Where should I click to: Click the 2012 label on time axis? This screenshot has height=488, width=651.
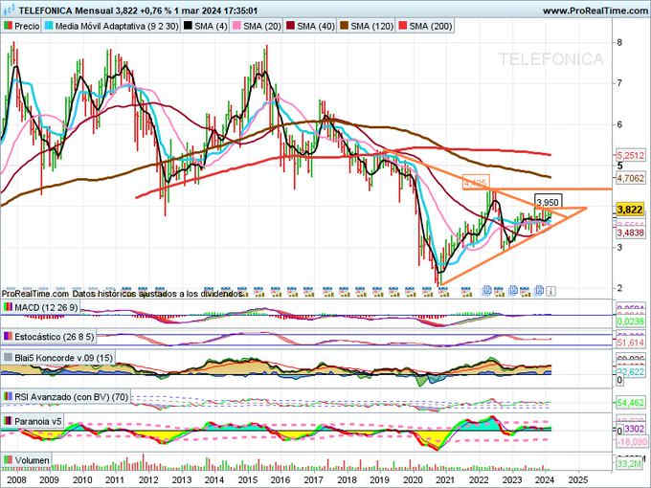(147, 479)
